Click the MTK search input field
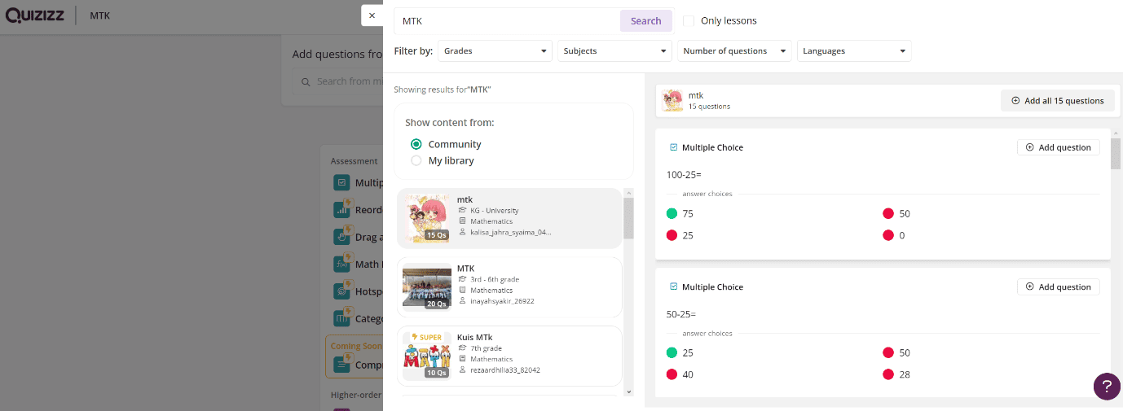Image resolution: width=1123 pixels, height=411 pixels. tap(507, 21)
